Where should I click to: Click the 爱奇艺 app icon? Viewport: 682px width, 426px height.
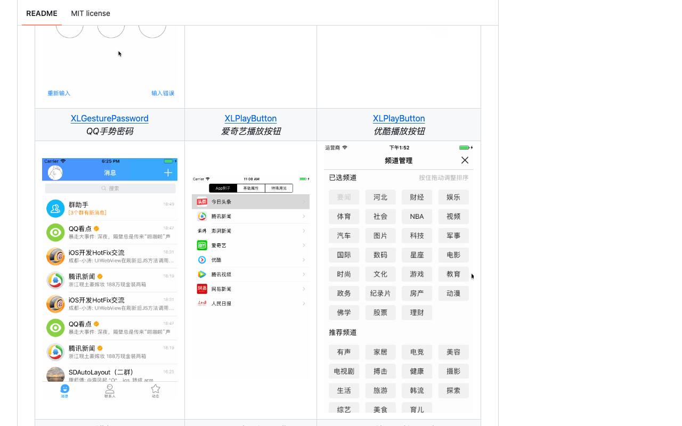202,245
